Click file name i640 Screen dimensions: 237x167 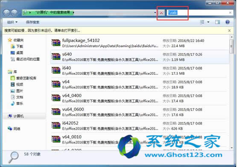tap(67, 68)
